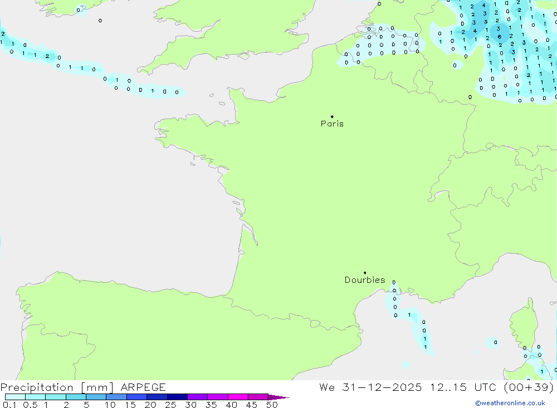Select the 45–50 mm legend swatch
The width and height of the screenshot is (557, 408).
pos(258,397)
